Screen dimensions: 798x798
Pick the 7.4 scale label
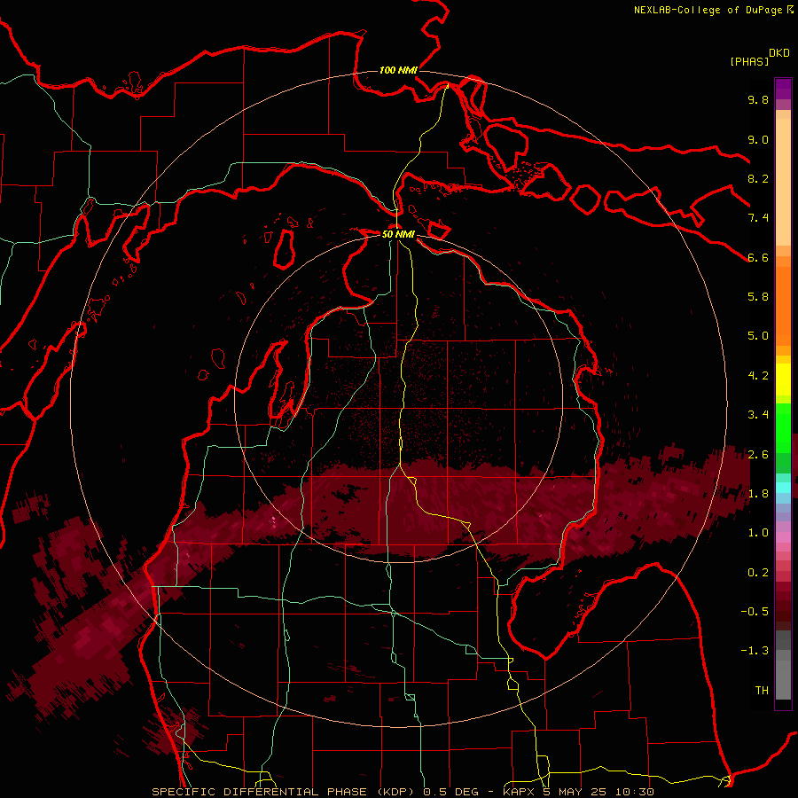click(x=758, y=218)
